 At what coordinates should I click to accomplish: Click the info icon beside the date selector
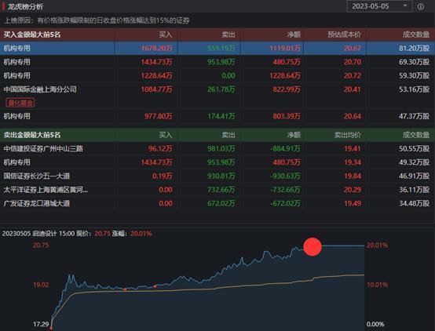coord(421,6)
